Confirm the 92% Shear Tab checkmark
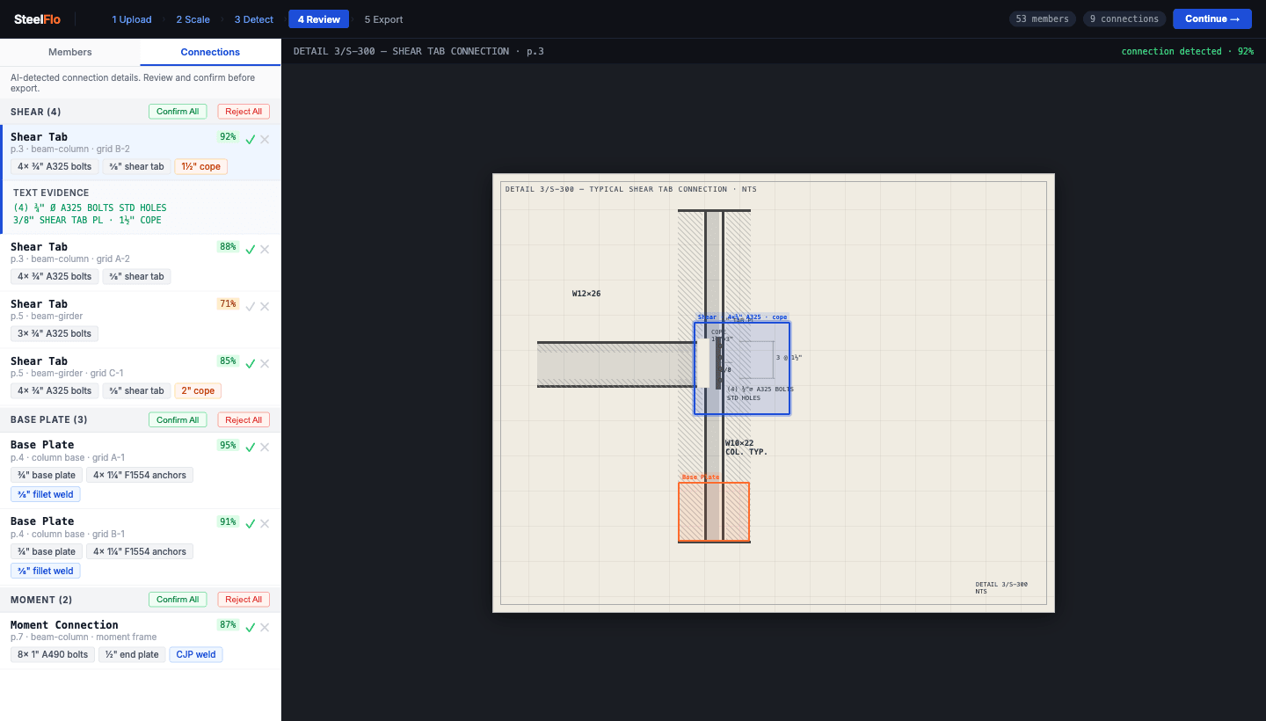Image resolution: width=1266 pixels, height=721 pixels. point(251,139)
